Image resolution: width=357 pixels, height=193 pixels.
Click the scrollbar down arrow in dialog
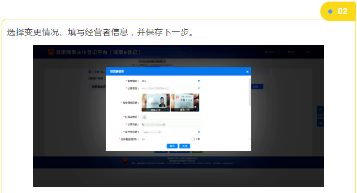coord(250,139)
